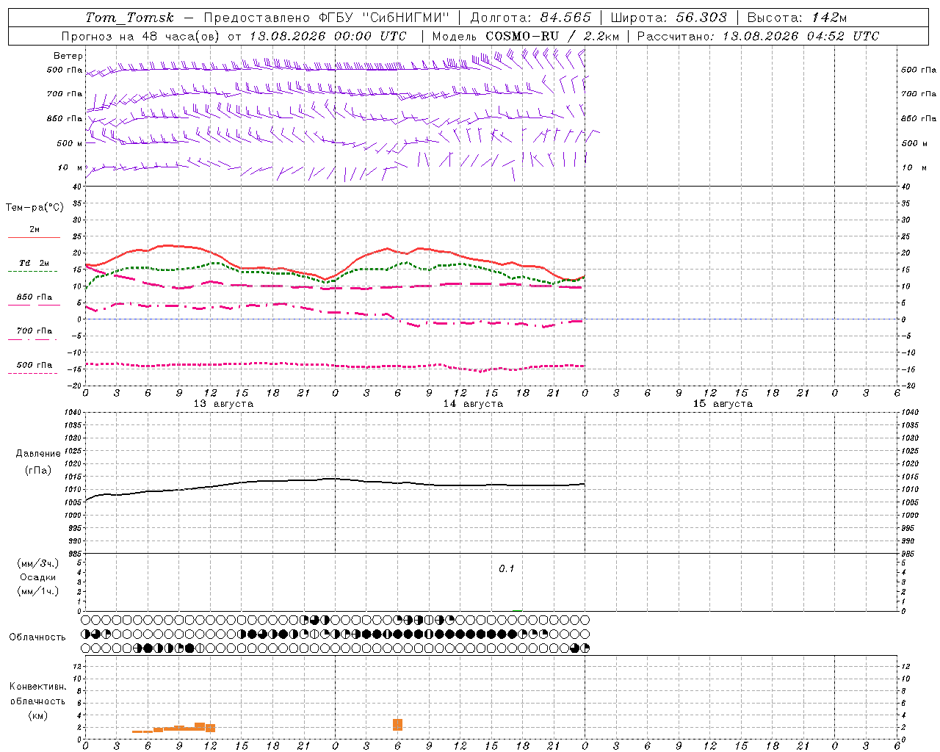Screen dimensions: 940x752
Task: Click the 850 гПа temperature legend line
Action: coord(34,305)
